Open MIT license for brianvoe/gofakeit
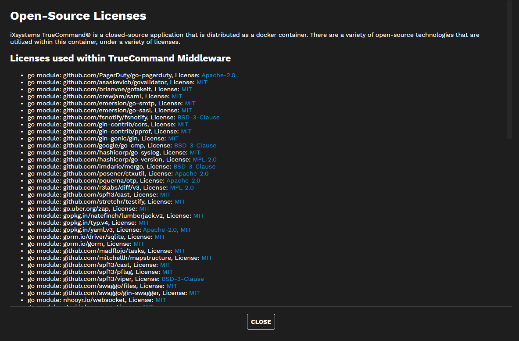This screenshot has width=519, height=341. 186,89
